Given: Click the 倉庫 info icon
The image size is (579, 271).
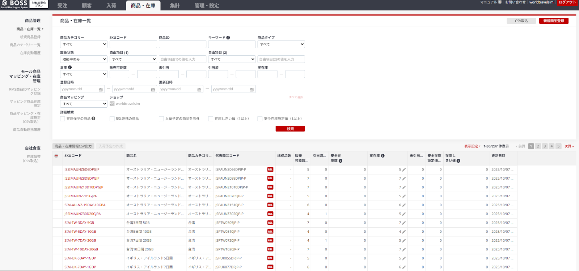Looking at the screenshot, I should point(70,68).
